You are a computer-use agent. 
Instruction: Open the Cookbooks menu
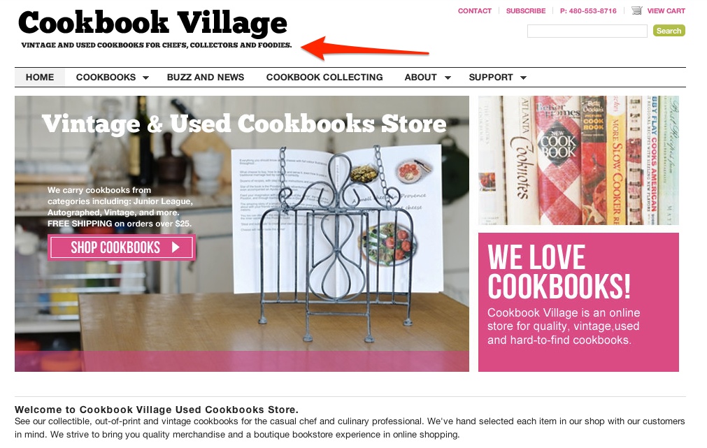coord(106,77)
